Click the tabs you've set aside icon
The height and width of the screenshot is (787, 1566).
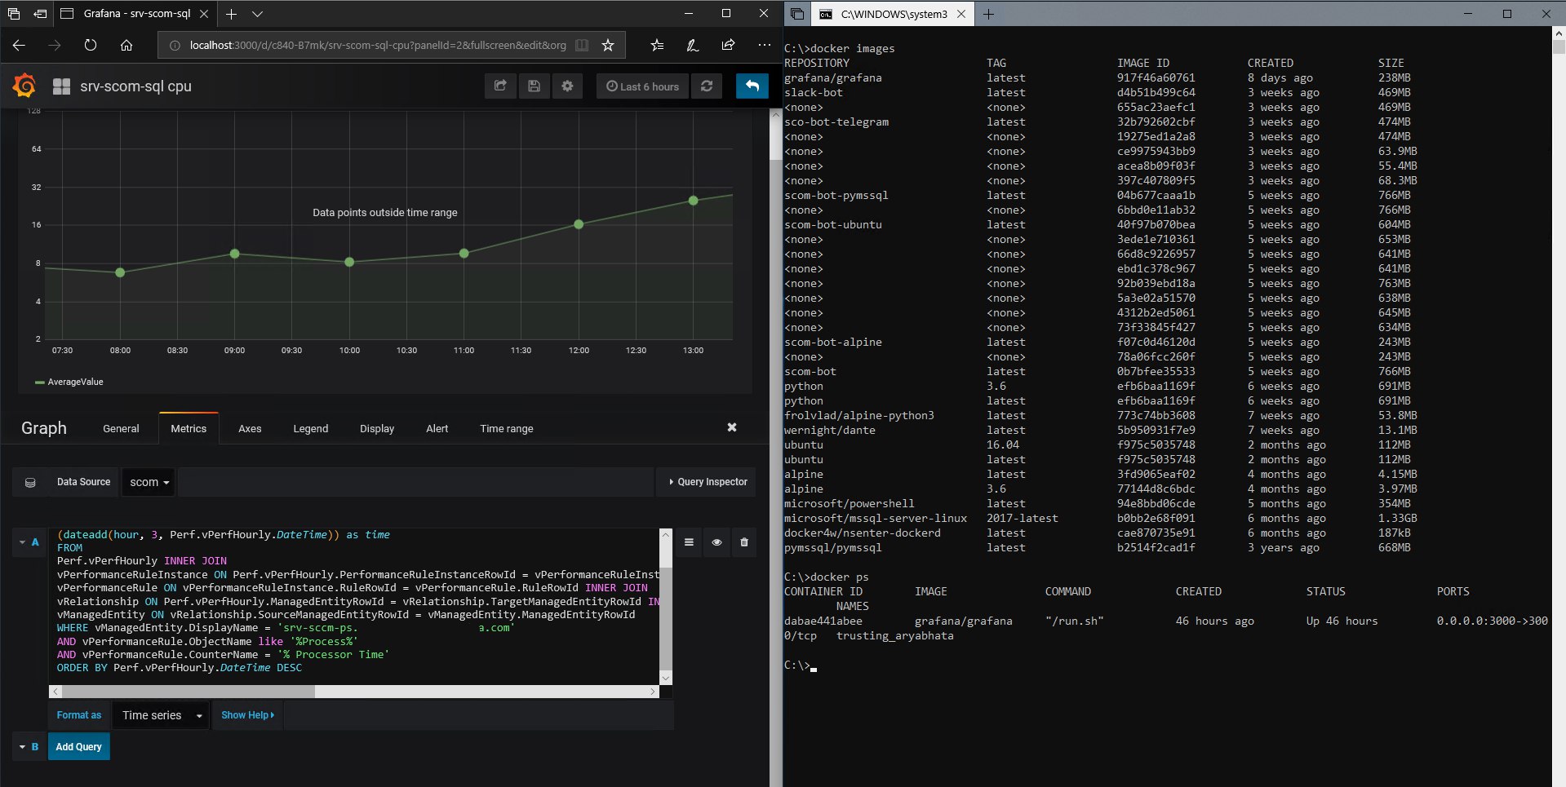coord(14,14)
